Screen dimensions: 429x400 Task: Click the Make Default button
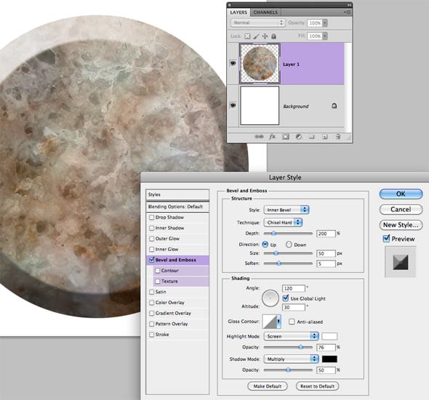[x=268, y=386]
